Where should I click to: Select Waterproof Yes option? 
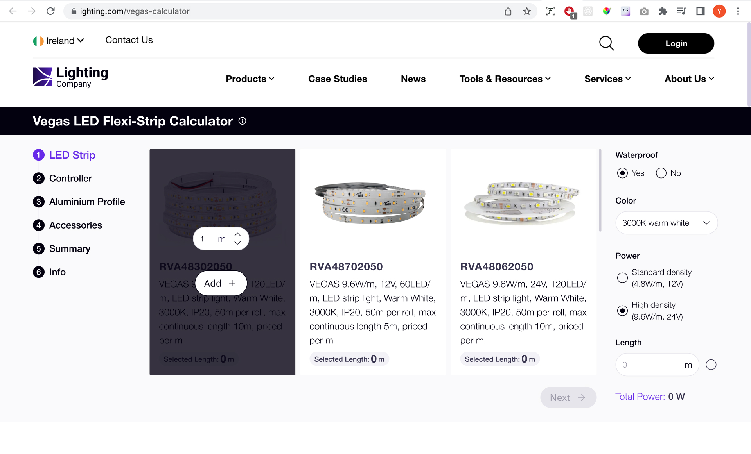coord(622,173)
